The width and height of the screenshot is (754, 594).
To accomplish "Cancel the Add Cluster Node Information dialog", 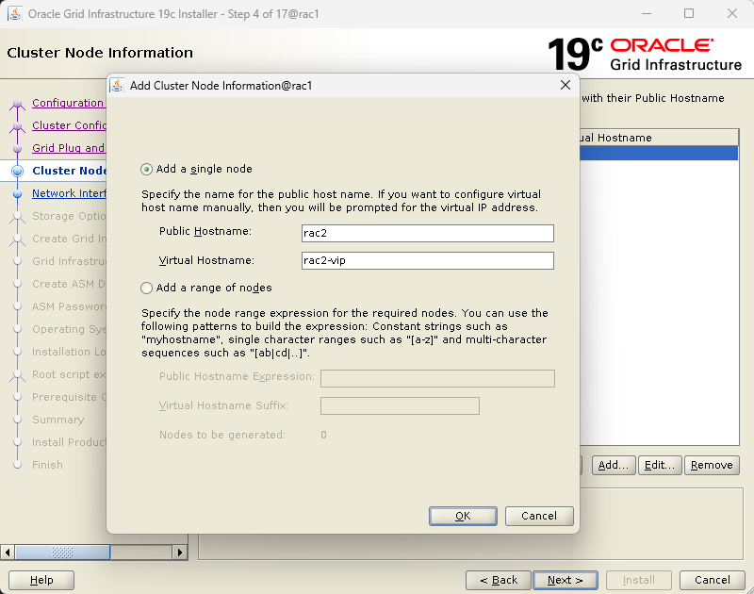I will coord(539,516).
